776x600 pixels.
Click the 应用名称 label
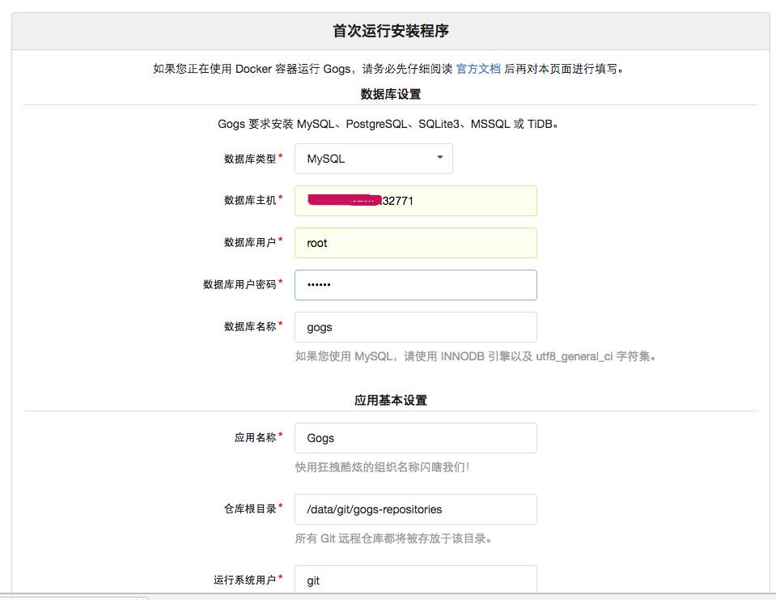coord(256,437)
